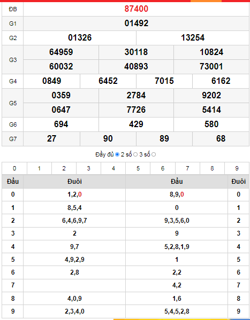Image resolution: width=250 pixels, height=320 pixels.
Task: Click the tail digits cell "2,3,4,0"
Action: pos(74,311)
